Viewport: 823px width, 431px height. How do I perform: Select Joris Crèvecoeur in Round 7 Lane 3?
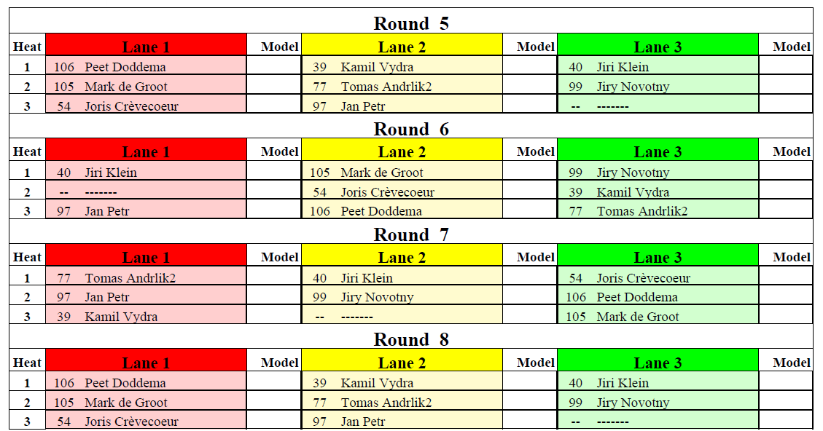(643, 278)
